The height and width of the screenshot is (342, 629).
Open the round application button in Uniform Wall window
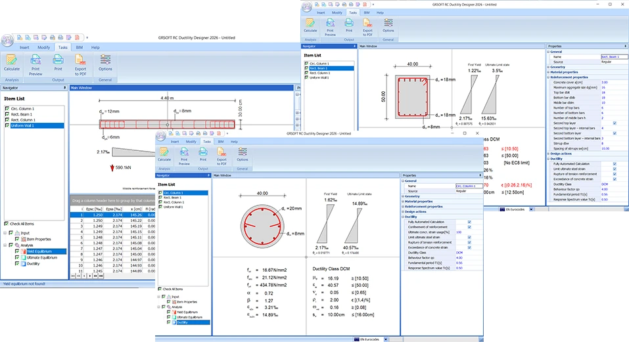[x=9, y=41]
